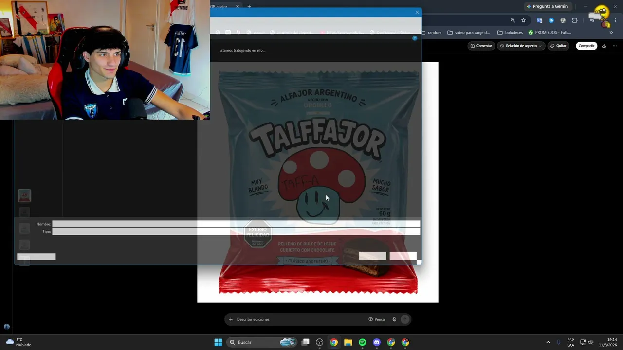Open the Chrome icon right after Discord
The height and width of the screenshot is (350, 623).
391,342
